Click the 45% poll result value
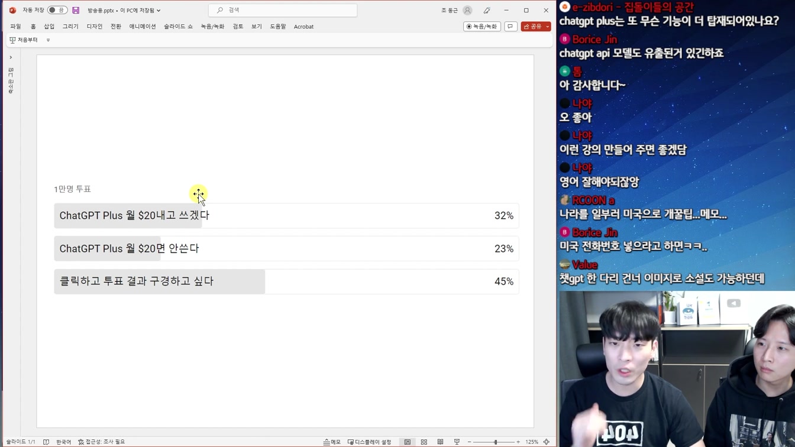This screenshot has height=447, width=795. click(504, 281)
